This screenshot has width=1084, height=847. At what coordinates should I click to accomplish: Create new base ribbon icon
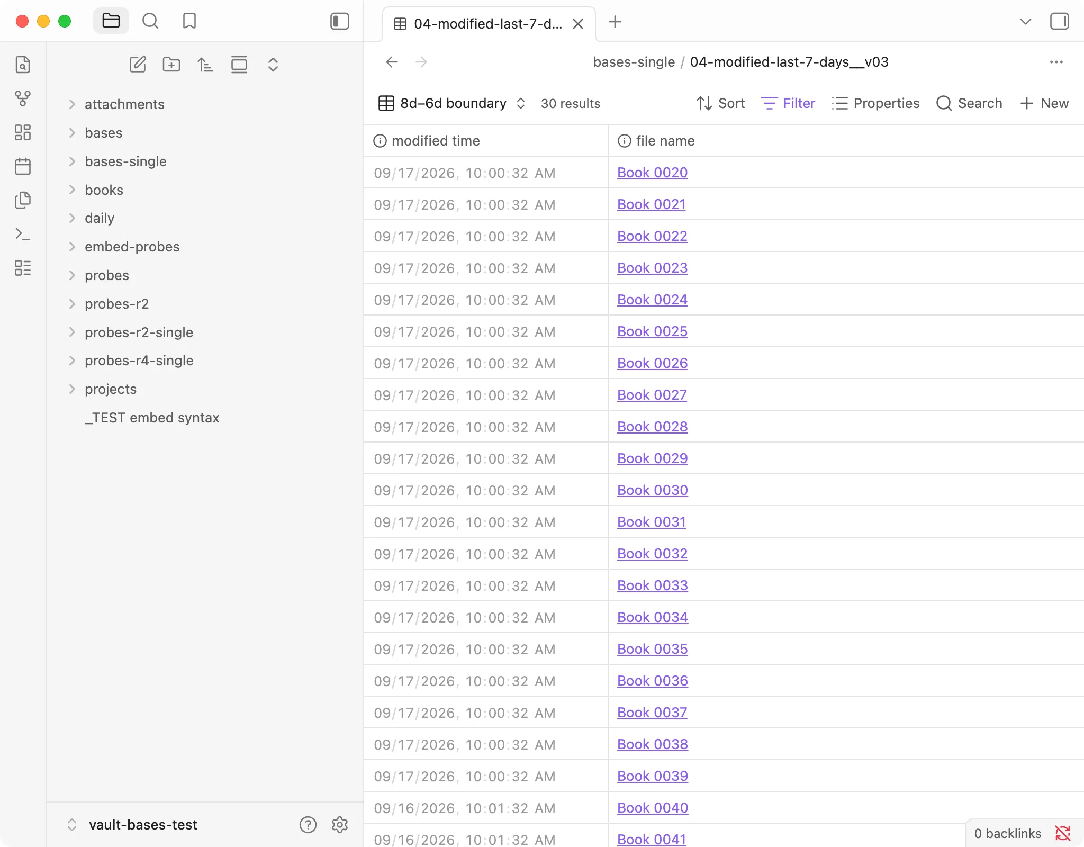pos(23,268)
